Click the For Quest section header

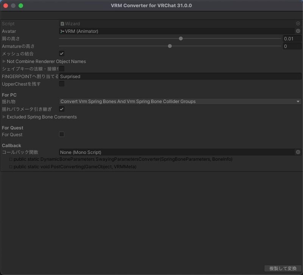click(12, 128)
